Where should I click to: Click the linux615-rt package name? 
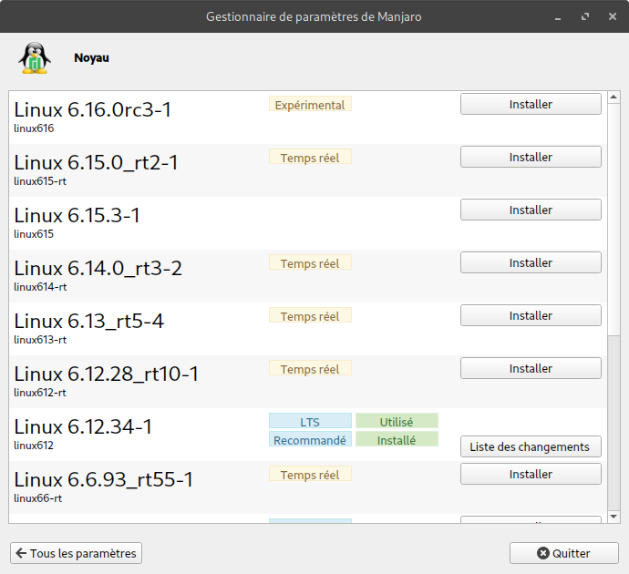40,181
